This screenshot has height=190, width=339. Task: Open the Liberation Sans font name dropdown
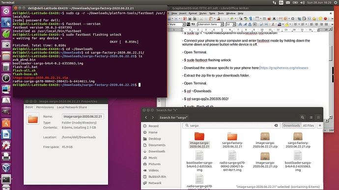tap(222, 24)
